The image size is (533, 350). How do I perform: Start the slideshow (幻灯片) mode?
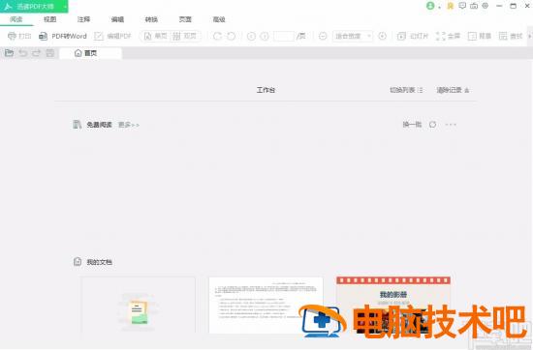[x=413, y=36]
